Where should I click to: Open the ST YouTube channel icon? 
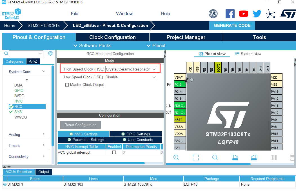pyautogui.click(x=244, y=14)
